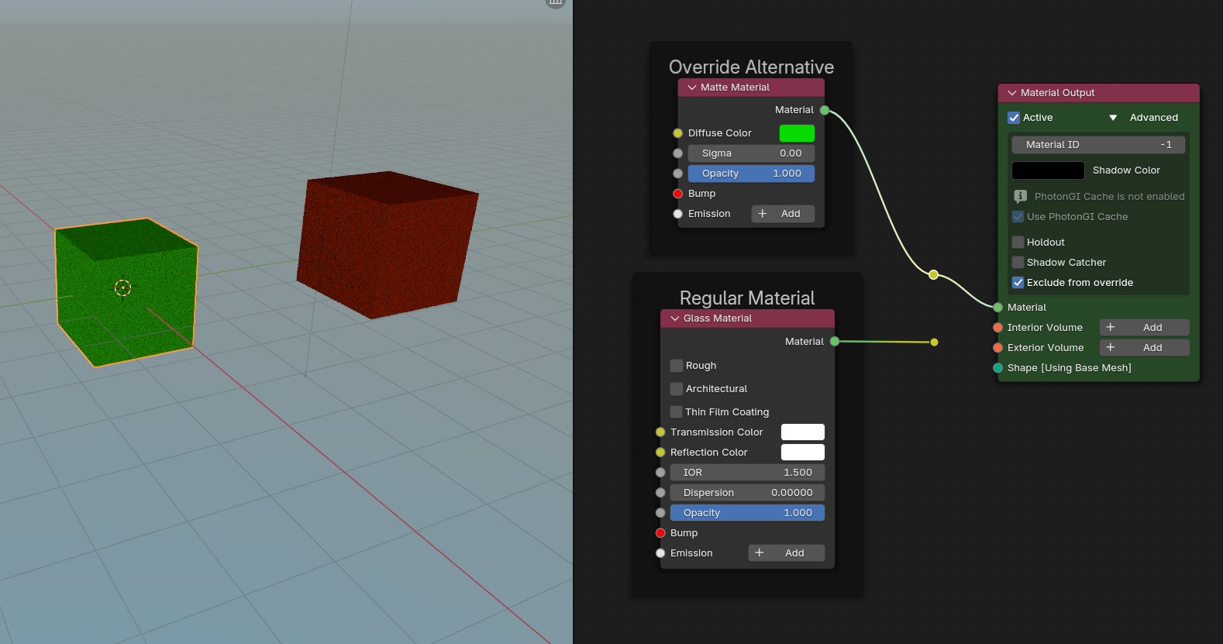Expand the Advanced dropdown arrow
The image size is (1223, 644).
coord(1113,118)
